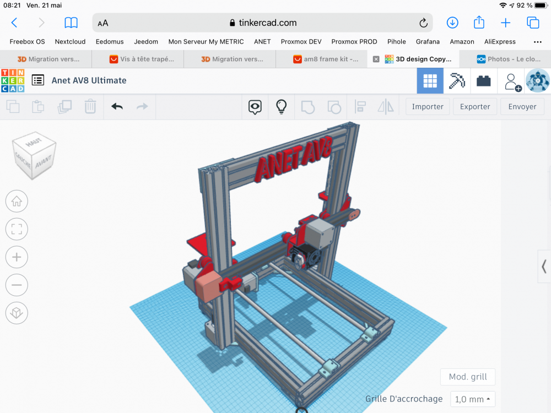Image resolution: width=551 pixels, height=413 pixels.
Task: Open the Proxmox DEV bookmark
Action: 301,41
